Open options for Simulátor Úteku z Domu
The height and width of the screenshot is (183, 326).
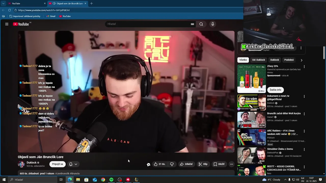[x=304, y=149]
